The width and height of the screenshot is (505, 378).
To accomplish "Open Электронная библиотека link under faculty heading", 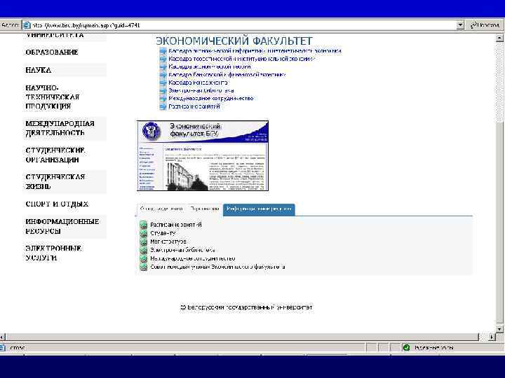I will (201, 90).
